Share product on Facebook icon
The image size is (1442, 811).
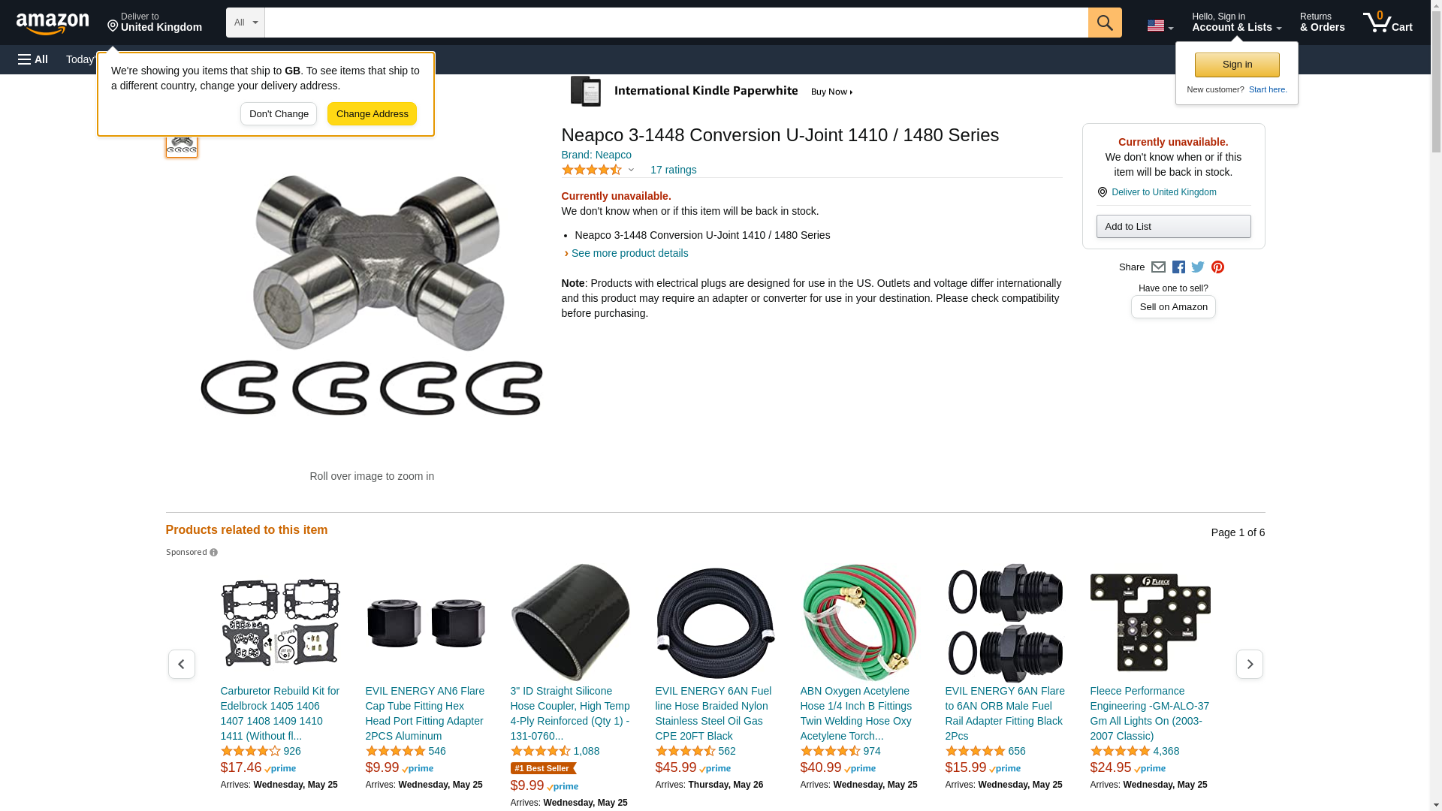coord(1178,267)
